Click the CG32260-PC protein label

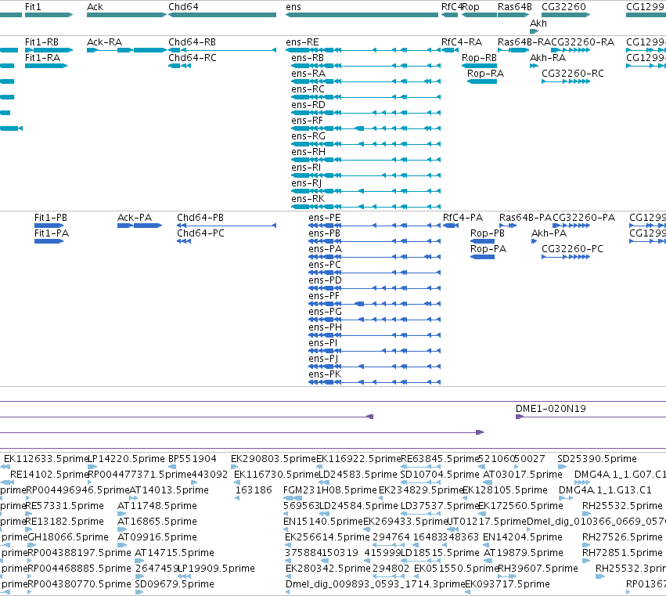pyautogui.click(x=572, y=249)
